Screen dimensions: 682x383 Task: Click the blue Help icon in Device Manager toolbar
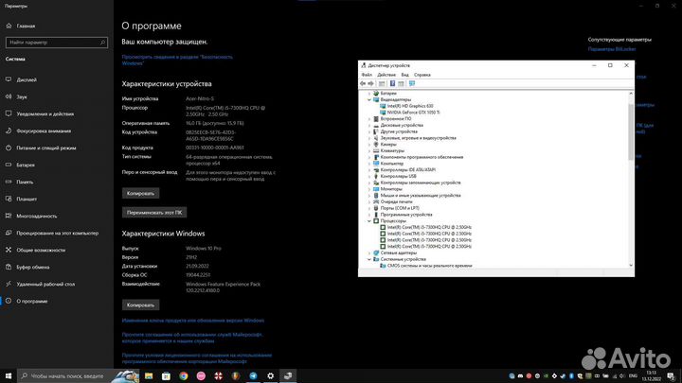[x=392, y=83]
